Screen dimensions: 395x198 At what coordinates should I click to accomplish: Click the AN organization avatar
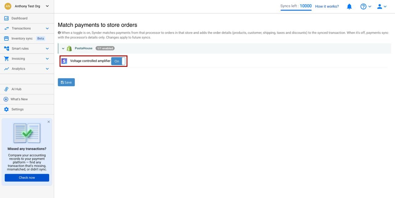[x=8, y=6]
